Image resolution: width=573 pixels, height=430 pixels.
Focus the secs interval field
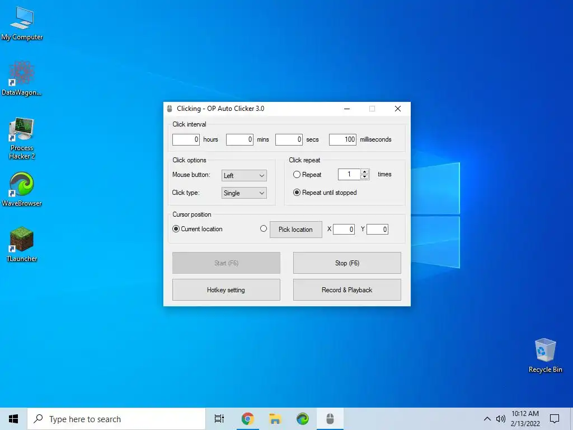click(289, 139)
